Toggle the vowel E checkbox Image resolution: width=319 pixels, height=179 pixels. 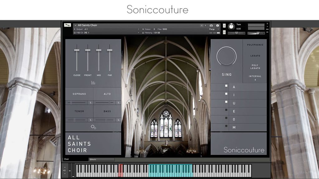(x=226, y=110)
